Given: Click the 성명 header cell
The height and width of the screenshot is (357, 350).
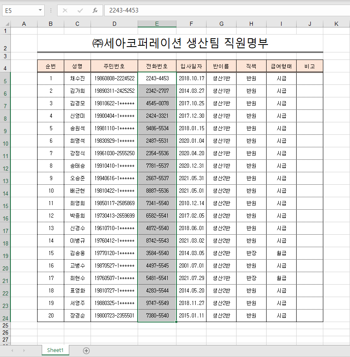Looking at the screenshot, I should pos(77,66).
